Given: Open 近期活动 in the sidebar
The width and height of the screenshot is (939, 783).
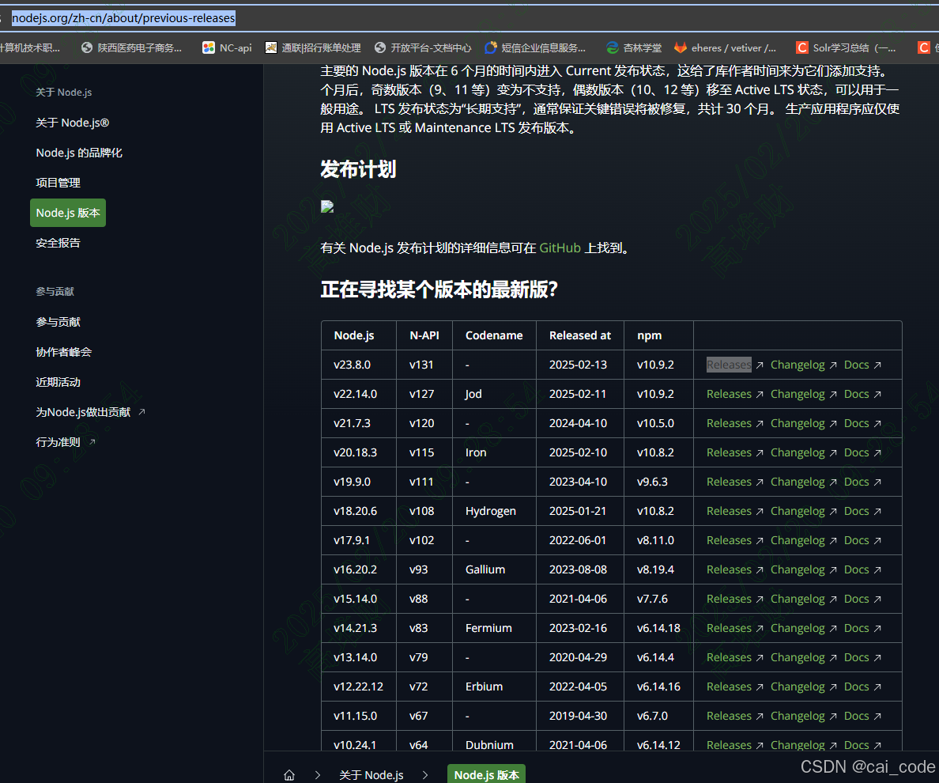Looking at the screenshot, I should tap(58, 382).
